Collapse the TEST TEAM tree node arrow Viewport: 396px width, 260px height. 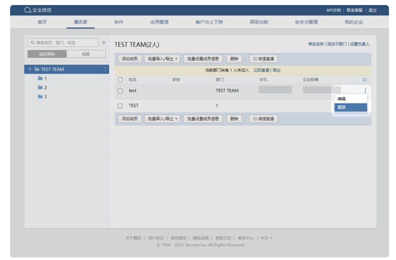(30, 69)
